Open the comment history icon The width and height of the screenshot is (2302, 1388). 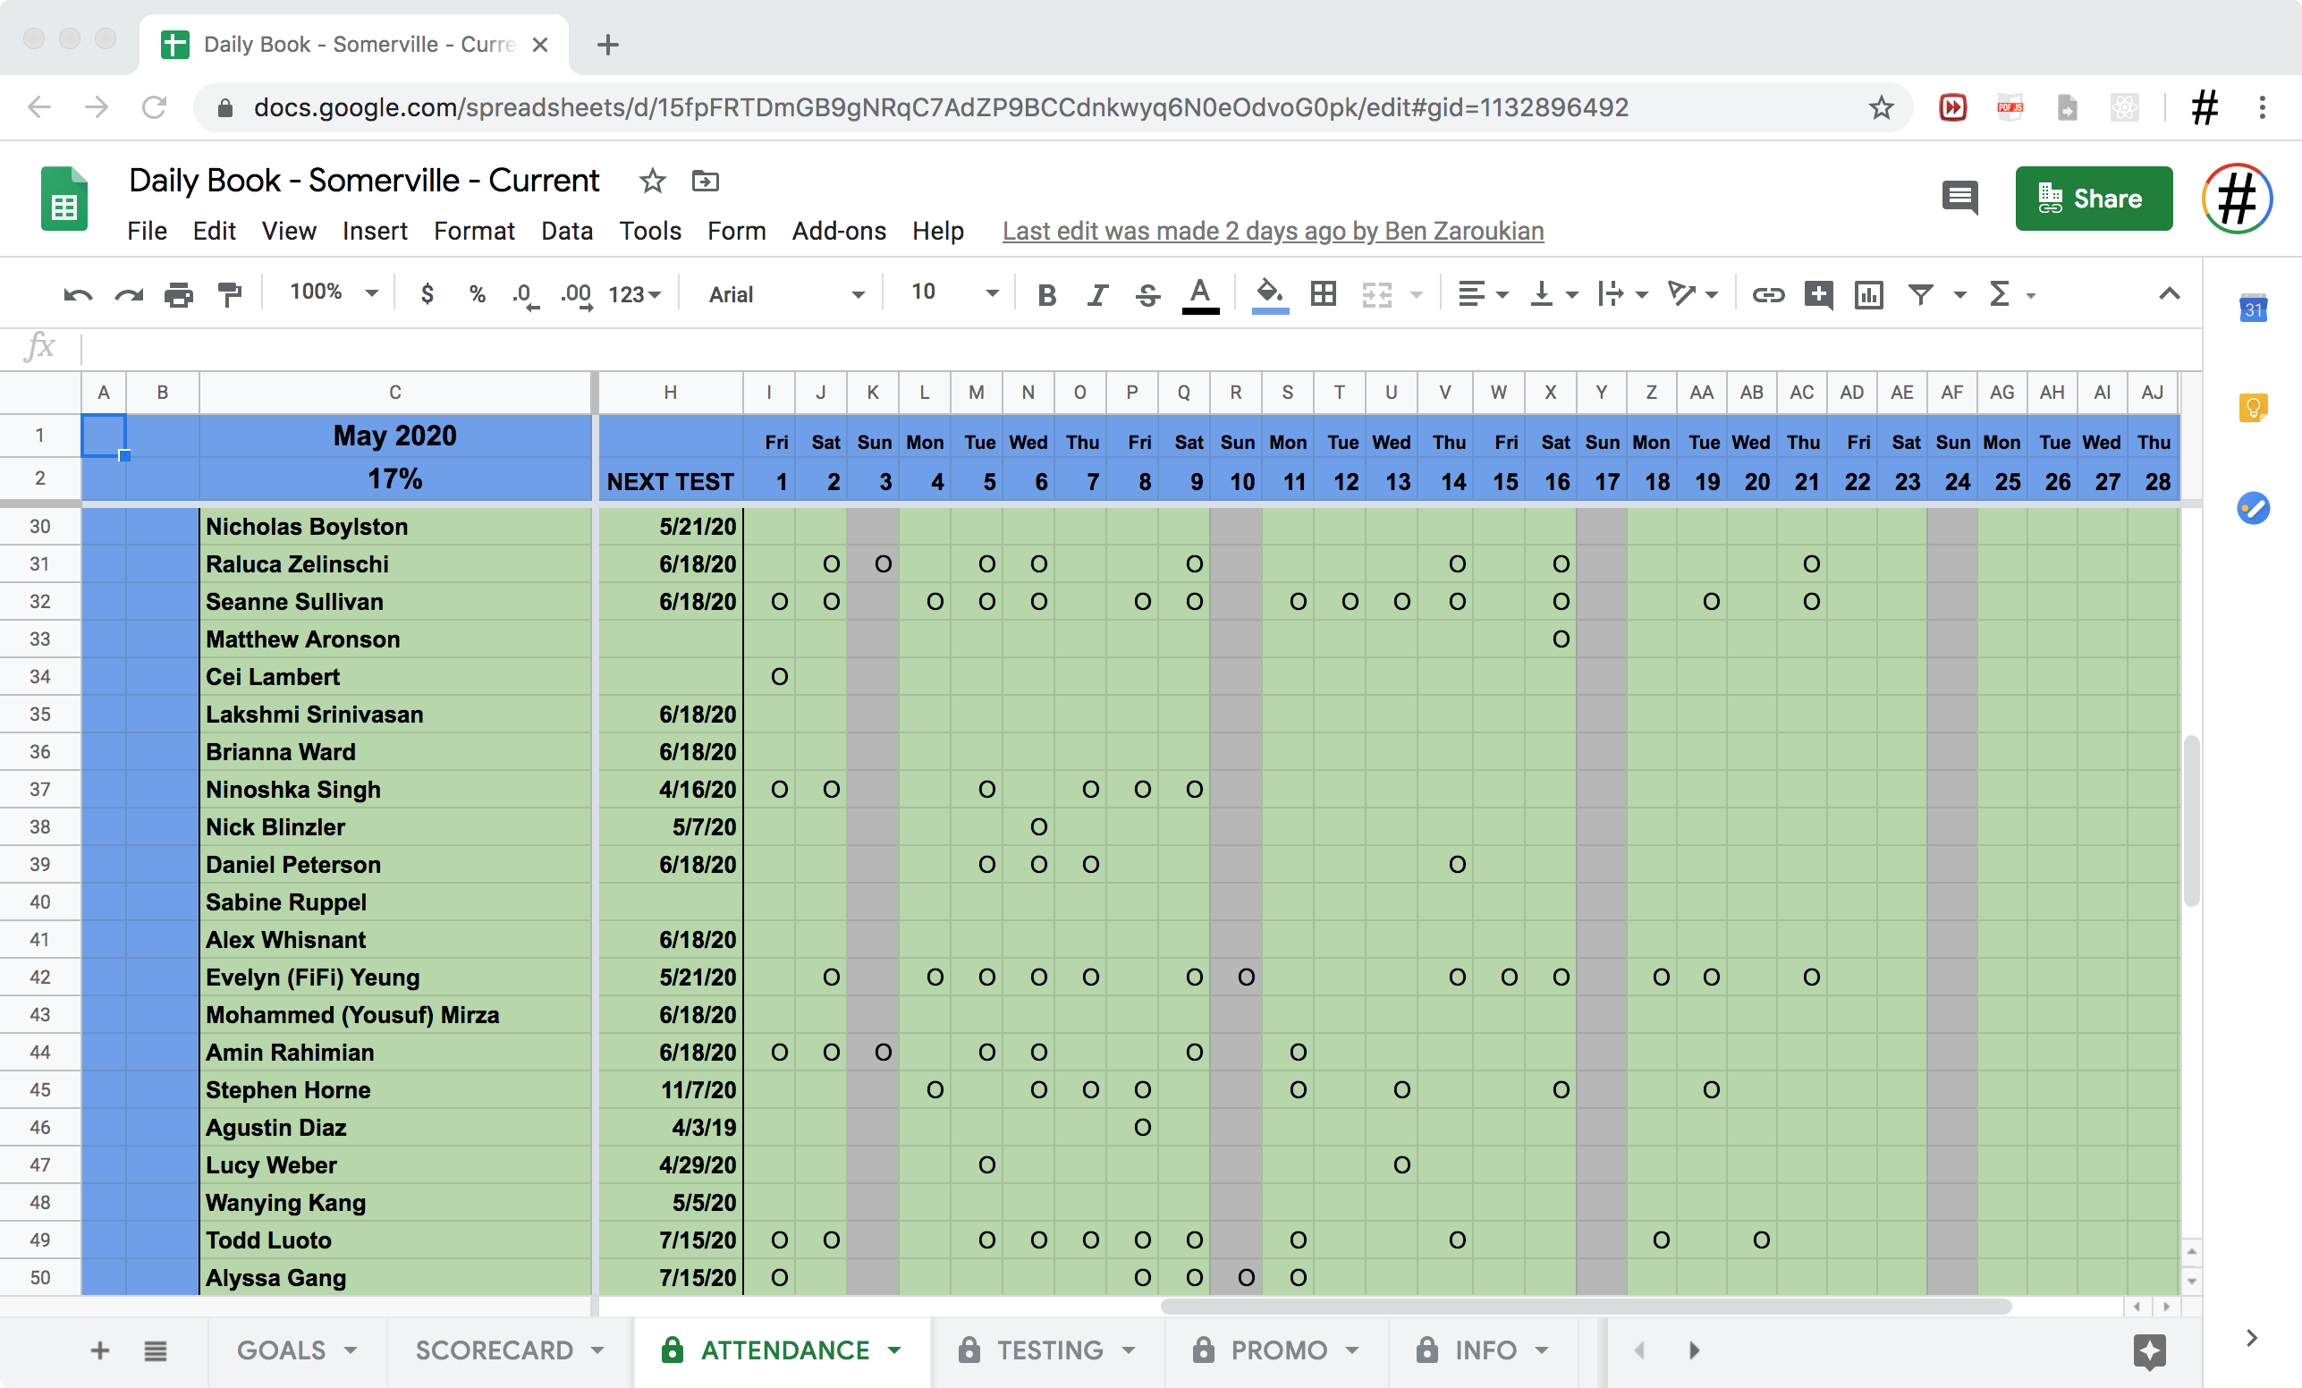click(1959, 197)
